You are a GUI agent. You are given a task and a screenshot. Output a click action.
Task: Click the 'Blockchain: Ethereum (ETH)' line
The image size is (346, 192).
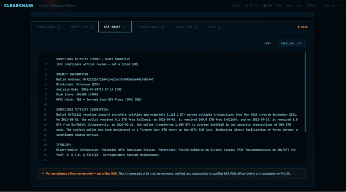click(78, 84)
